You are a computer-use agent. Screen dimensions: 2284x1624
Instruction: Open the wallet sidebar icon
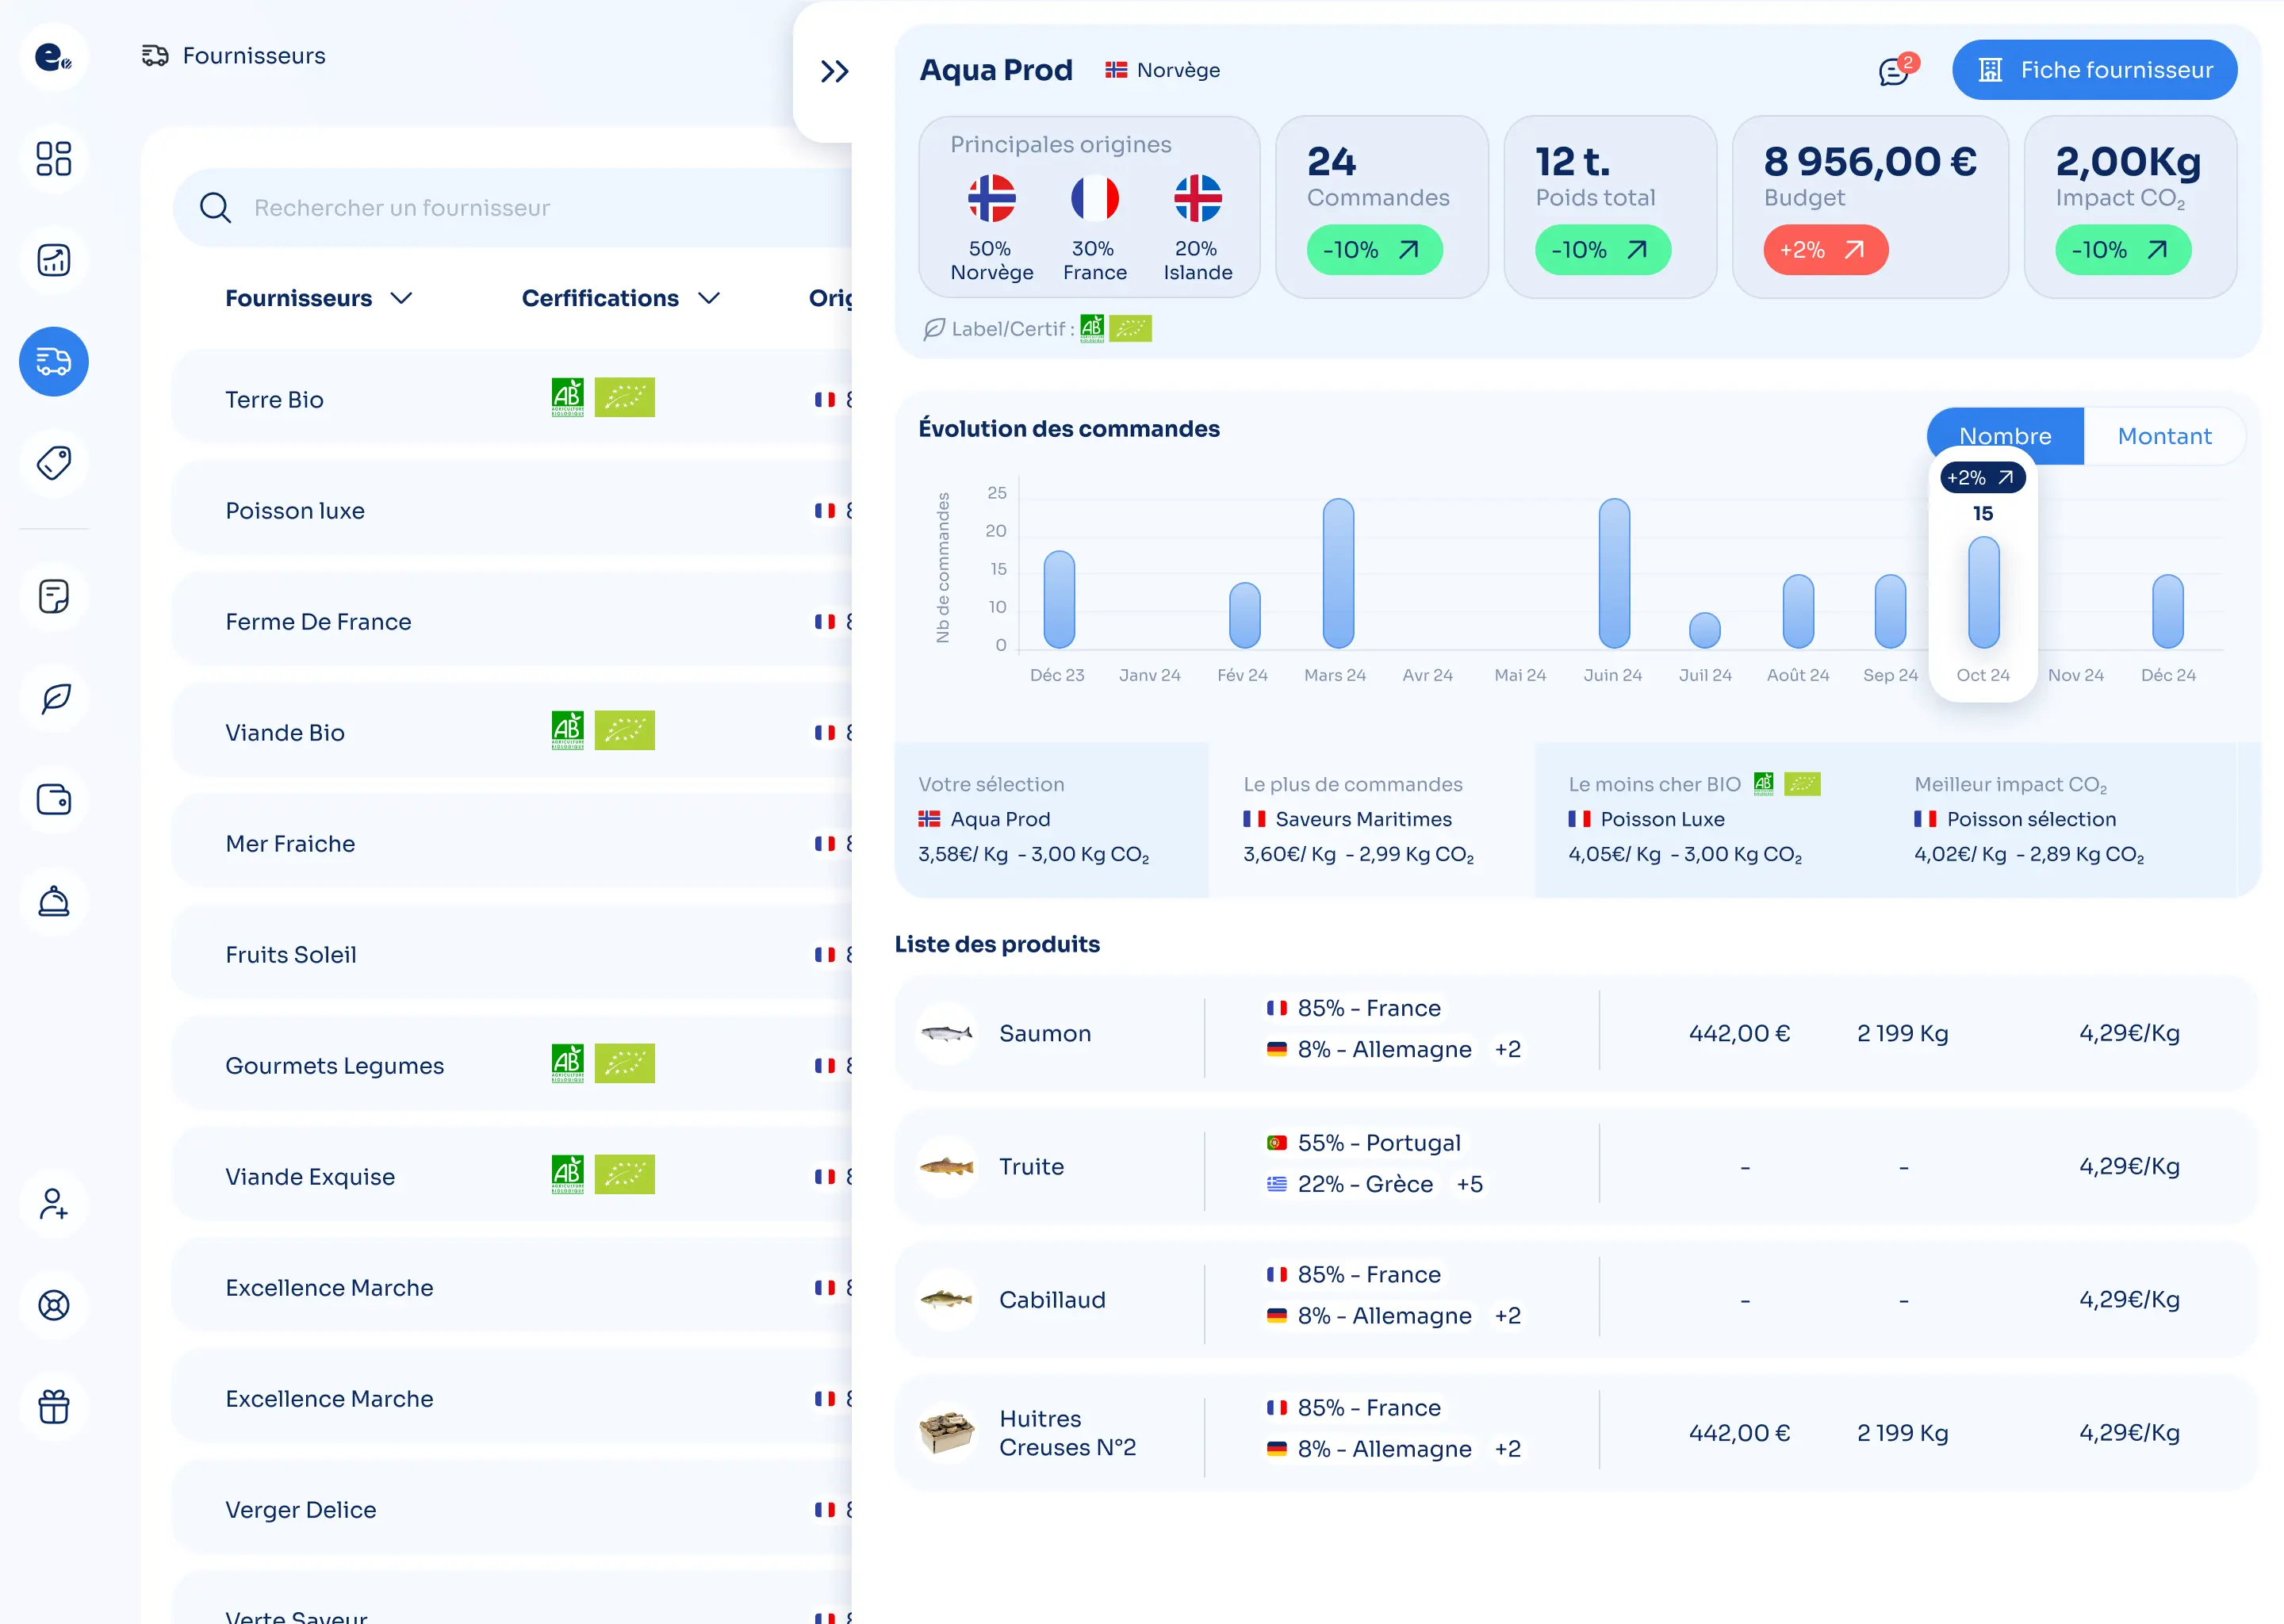(54, 800)
